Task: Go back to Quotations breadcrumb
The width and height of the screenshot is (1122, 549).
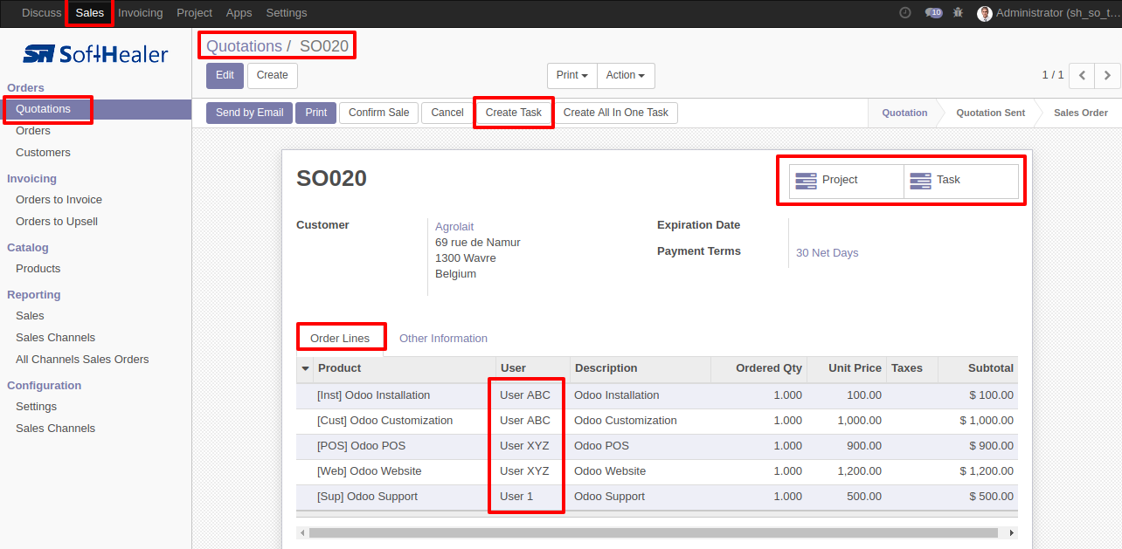Action: coord(244,46)
